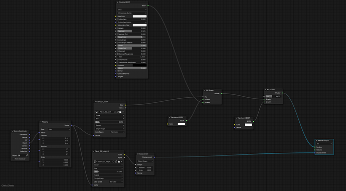The width and height of the screenshot is (346, 191).
Task: Adjust Blend slider in Fabric_01_ao node
Action: coord(110,122)
